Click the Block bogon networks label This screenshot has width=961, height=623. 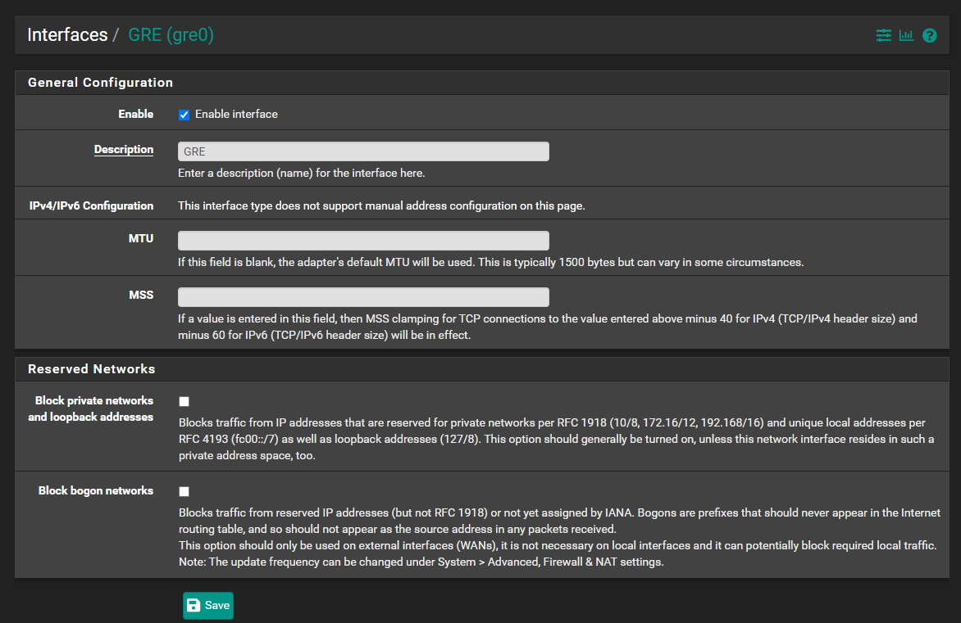(x=96, y=491)
